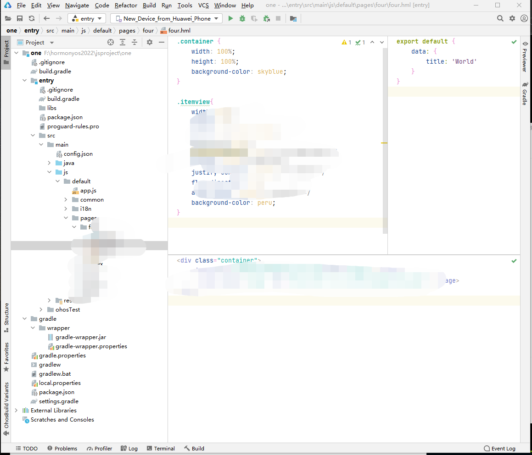Open the Save All icon
This screenshot has width=532, height=455.
point(20,18)
